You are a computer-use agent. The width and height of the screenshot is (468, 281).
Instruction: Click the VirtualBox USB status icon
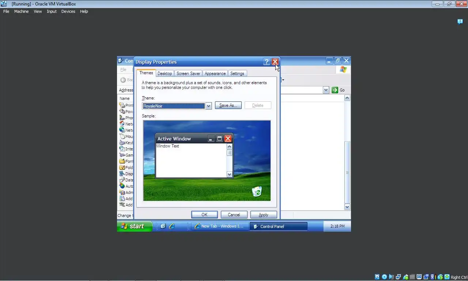pos(405,277)
